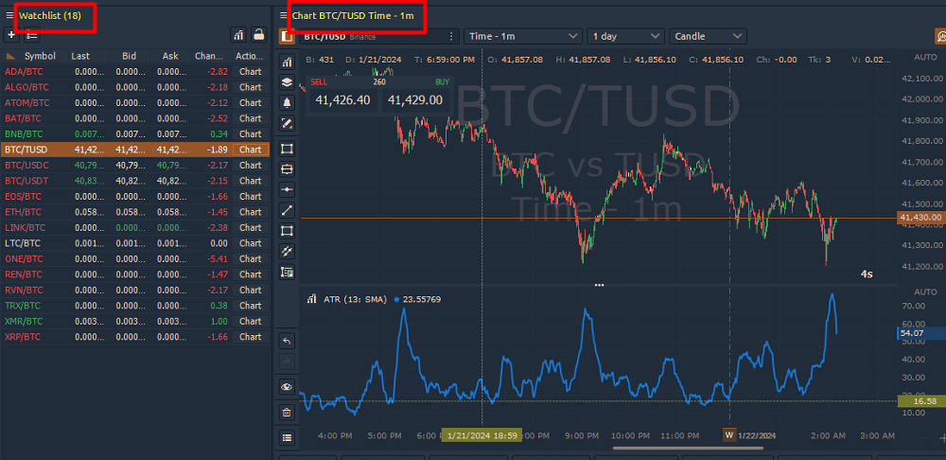The height and width of the screenshot is (460, 946).
Task: Click Chart button for ETH/BTC row
Action: (x=250, y=212)
